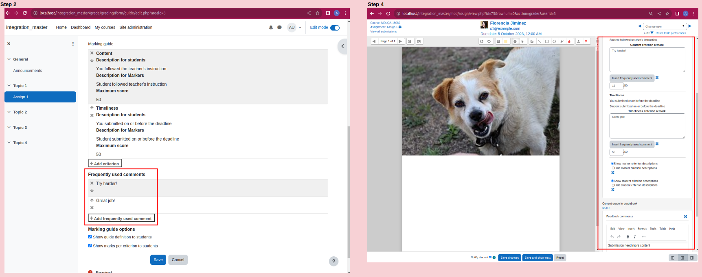The image size is (702, 277).
Task: Toggle 'Show marks per criterion to students' checkbox
Action: coord(90,246)
